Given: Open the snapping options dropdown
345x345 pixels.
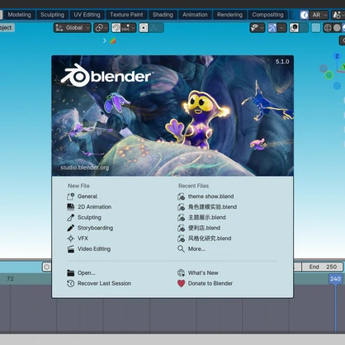Looking at the screenshot, I should pos(129,28).
